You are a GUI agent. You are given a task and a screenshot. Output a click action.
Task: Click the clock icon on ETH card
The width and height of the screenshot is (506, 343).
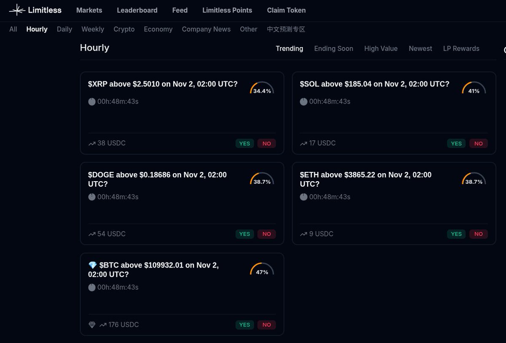304,197
